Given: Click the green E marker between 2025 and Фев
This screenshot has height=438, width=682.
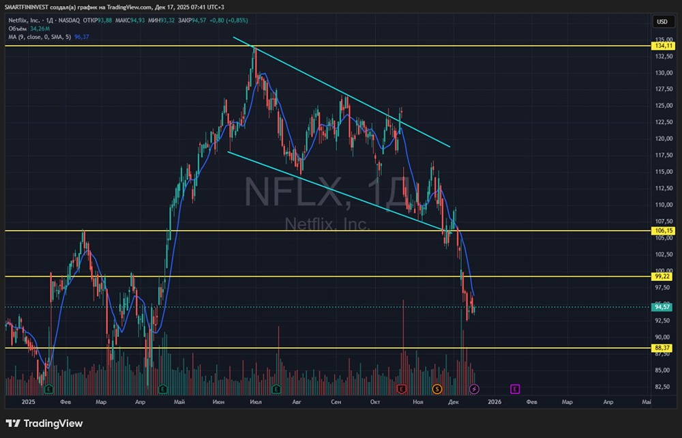Looking at the screenshot, I should pos(48,389).
